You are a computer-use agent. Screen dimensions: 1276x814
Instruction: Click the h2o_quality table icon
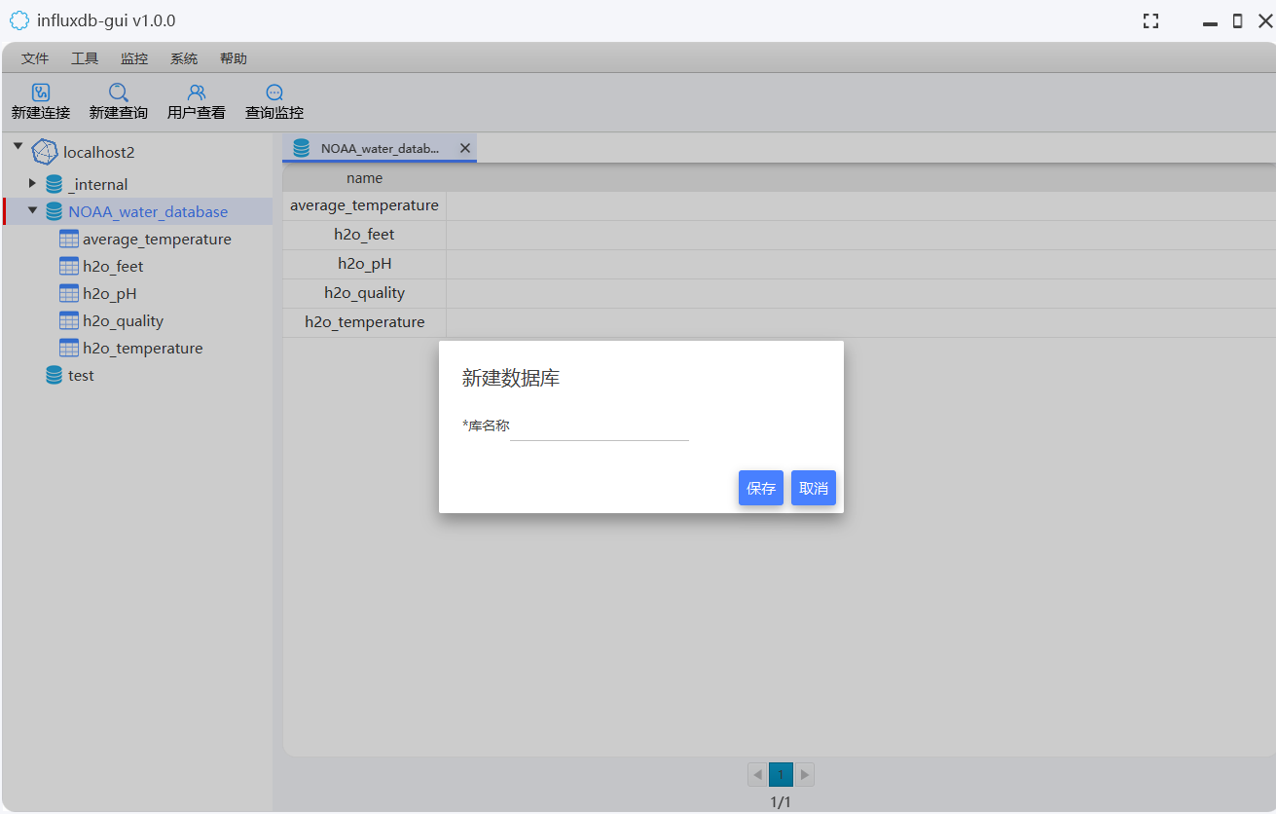[x=69, y=320]
